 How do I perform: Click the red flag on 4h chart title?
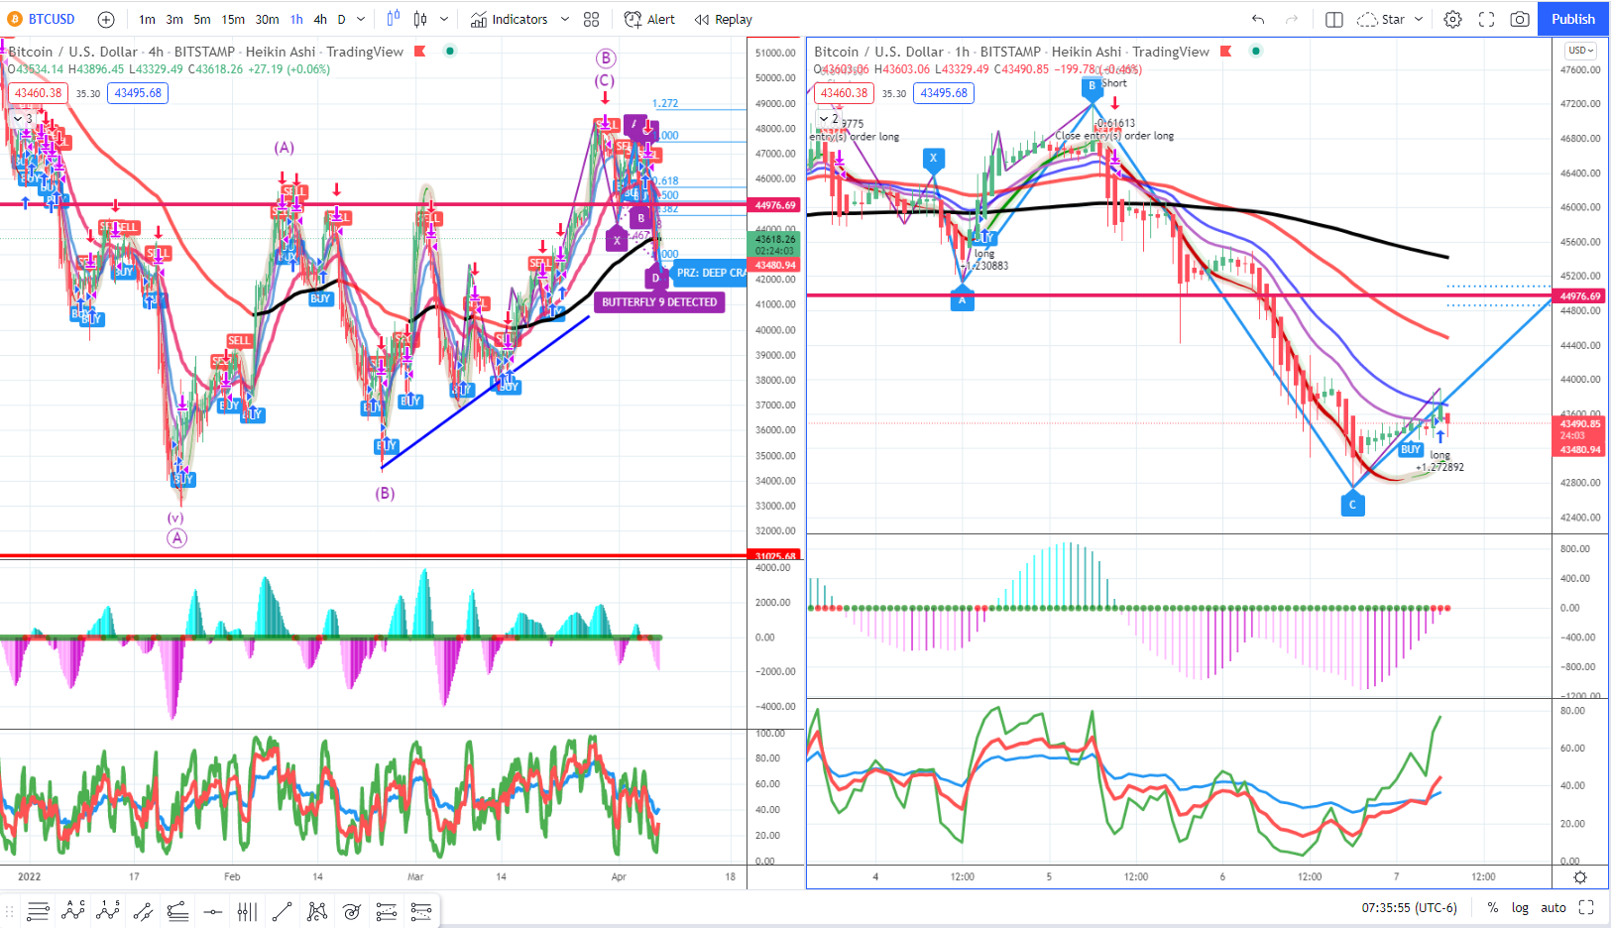(419, 52)
